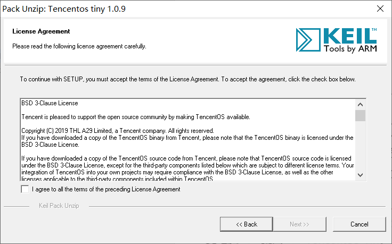
Task: Click the Keil arrow logo icon
Action: tap(308, 40)
